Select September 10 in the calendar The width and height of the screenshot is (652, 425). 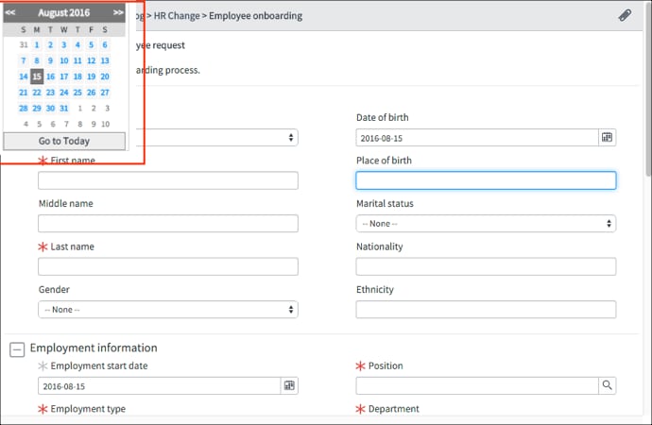[105, 124]
